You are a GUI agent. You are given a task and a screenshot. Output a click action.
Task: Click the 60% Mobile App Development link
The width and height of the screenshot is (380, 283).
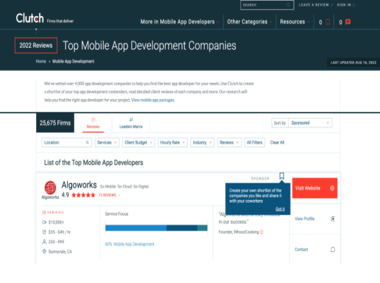pyautogui.click(x=129, y=244)
